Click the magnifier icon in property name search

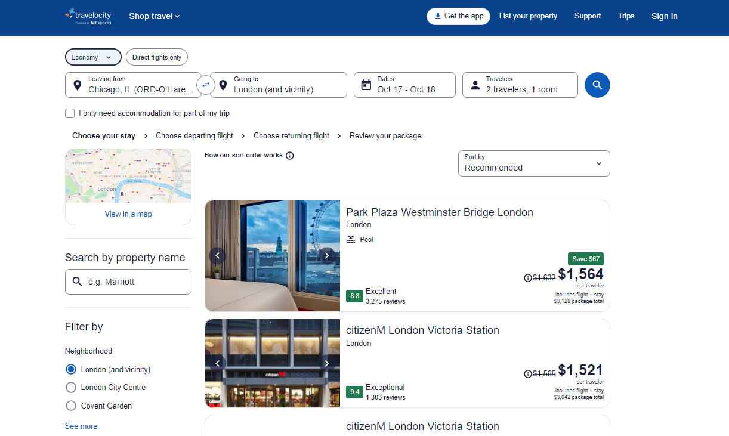coord(77,282)
